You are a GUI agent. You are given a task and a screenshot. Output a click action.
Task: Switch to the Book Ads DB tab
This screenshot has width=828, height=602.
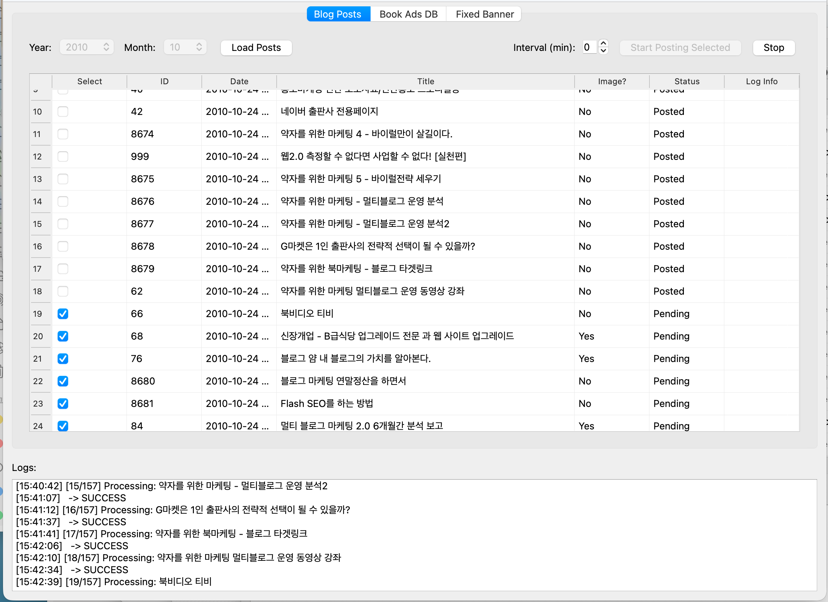408,14
